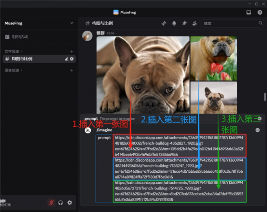This screenshot has height=212, width=267.
Task: Expand the MuseFrog server dropdown
Action: coord(72,23)
